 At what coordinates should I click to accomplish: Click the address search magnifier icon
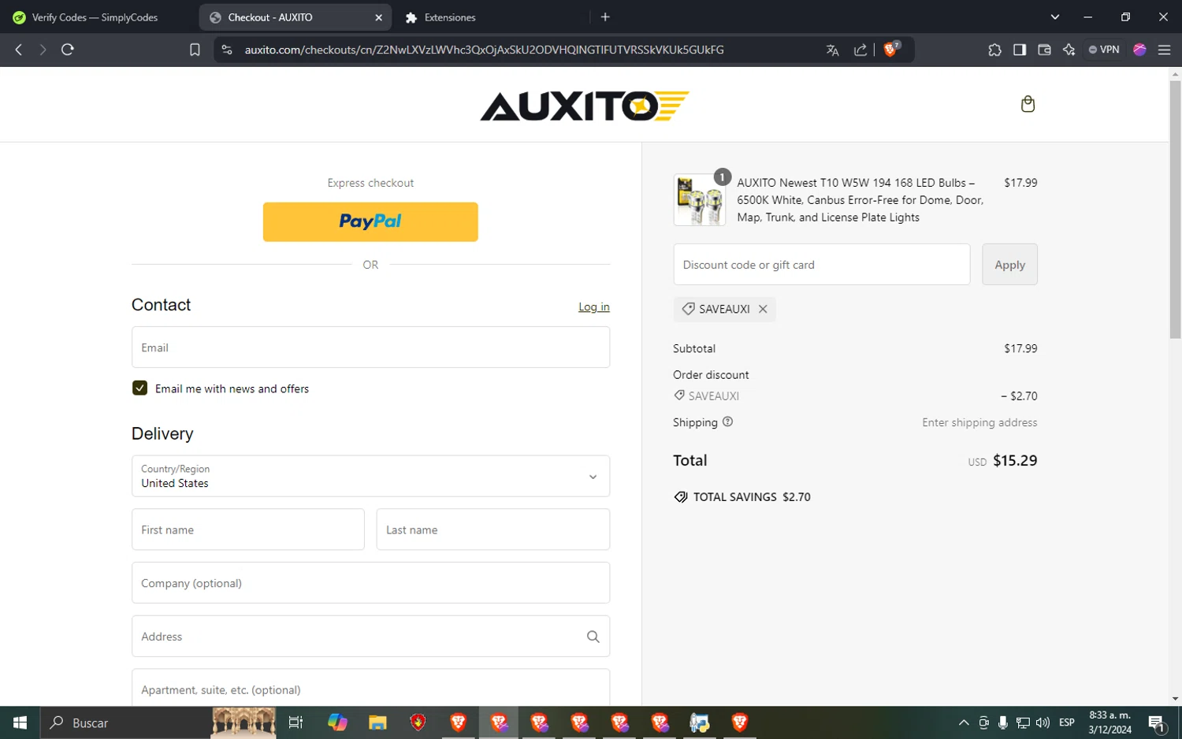[x=593, y=637]
